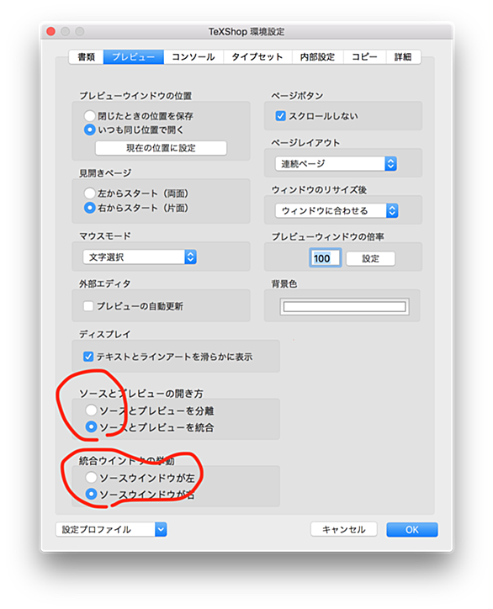Click the 現在の位置に設定 button
Image resolution: width=493 pixels, height=609 pixels.
coord(161,148)
